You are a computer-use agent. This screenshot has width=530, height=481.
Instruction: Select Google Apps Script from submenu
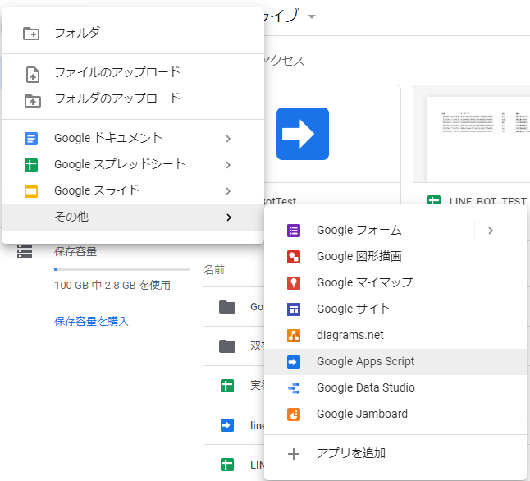click(395, 362)
